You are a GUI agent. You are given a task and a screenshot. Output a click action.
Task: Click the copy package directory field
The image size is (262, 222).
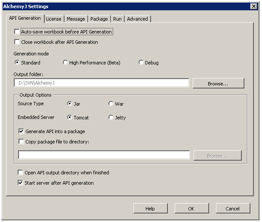104,155
